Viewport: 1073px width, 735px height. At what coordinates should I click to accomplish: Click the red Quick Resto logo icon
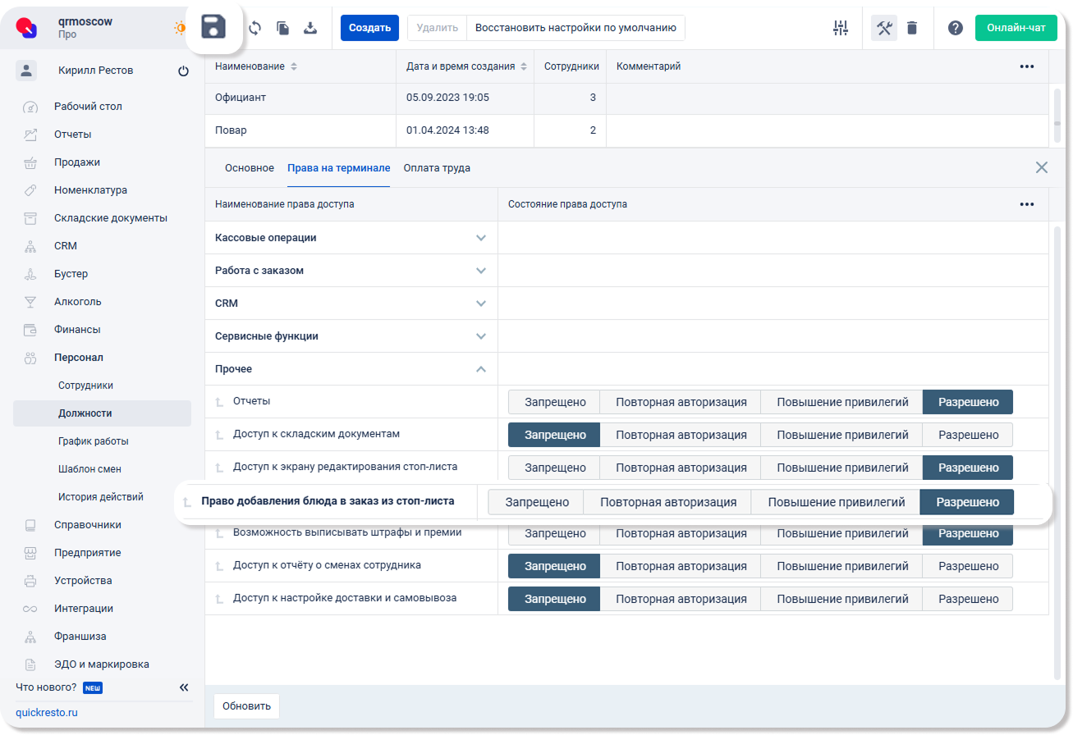click(x=27, y=28)
